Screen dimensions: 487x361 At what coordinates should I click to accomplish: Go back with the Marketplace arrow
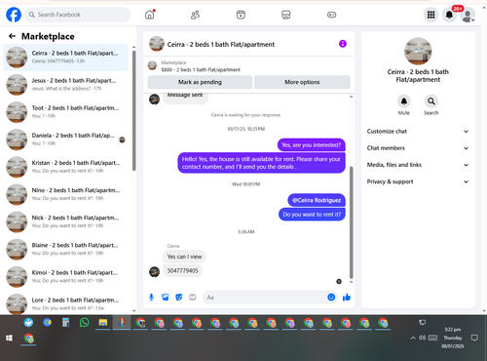(x=12, y=36)
